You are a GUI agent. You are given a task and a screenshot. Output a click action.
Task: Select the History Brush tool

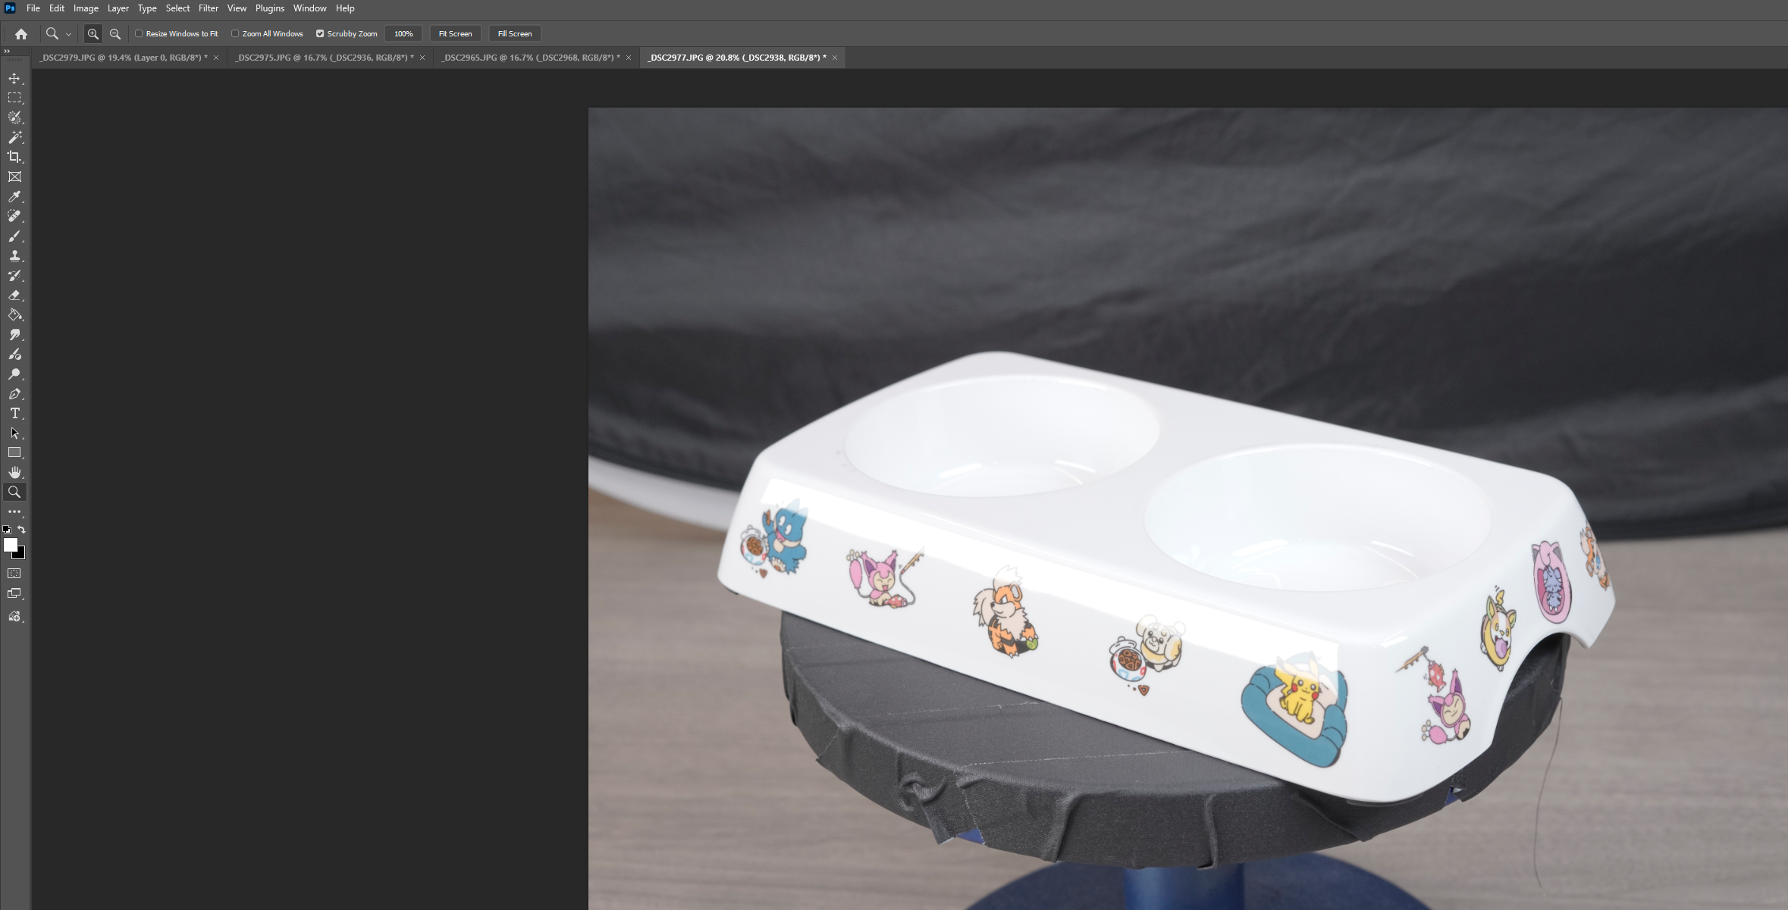[x=14, y=276]
